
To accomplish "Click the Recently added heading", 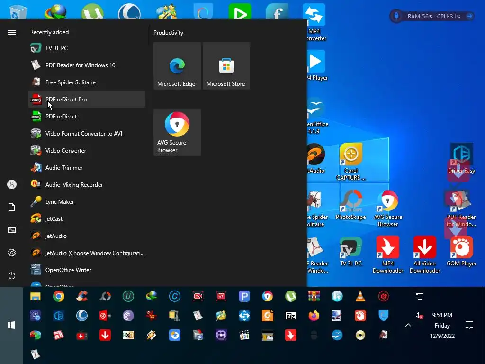I will [x=49, y=32].
